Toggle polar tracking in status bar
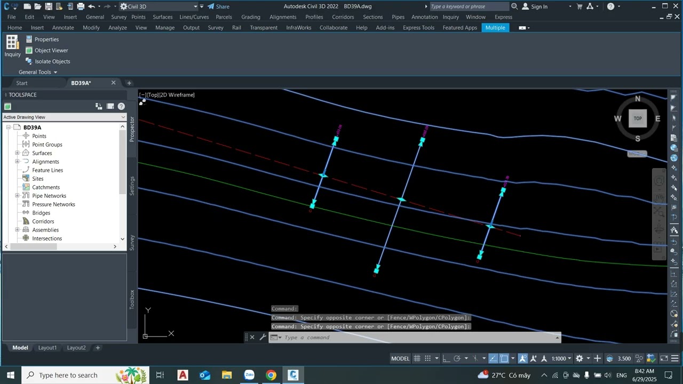 pyautogui.click(x=457, y=358)
